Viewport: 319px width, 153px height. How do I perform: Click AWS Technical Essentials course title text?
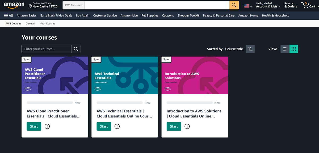(x=124, y=114)
